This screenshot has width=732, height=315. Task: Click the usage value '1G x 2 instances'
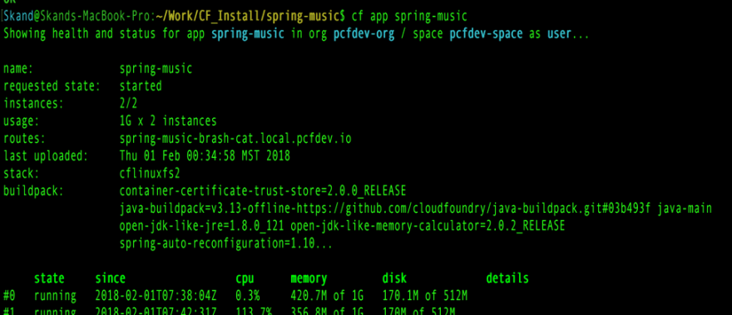click(x=168, y=121)
